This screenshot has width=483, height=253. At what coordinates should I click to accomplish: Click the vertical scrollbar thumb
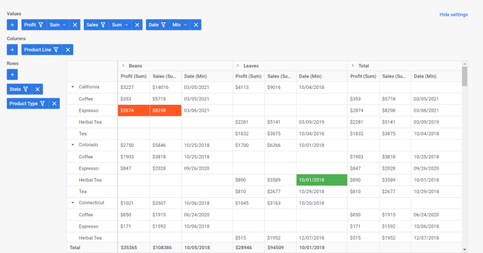pos(465,76)
